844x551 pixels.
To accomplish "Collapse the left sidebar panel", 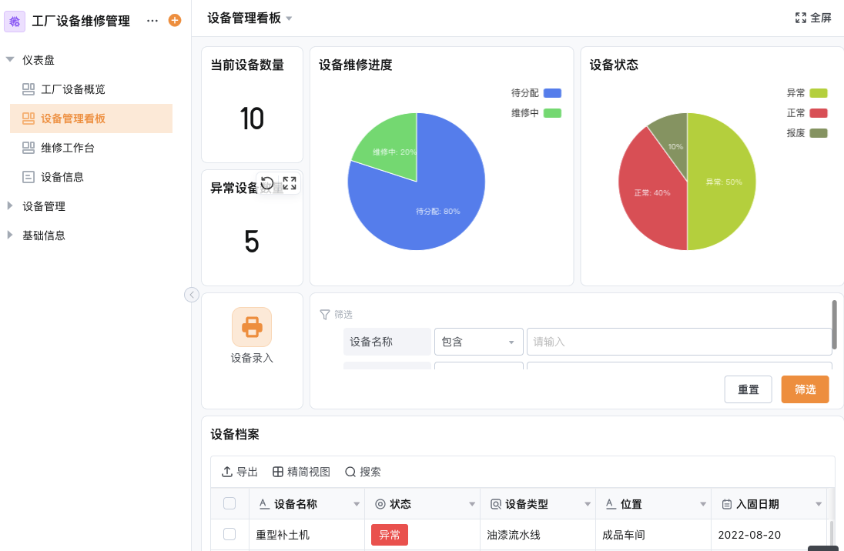I will (x=192, y=295).
